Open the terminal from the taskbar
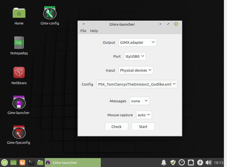 coord(31,162)
